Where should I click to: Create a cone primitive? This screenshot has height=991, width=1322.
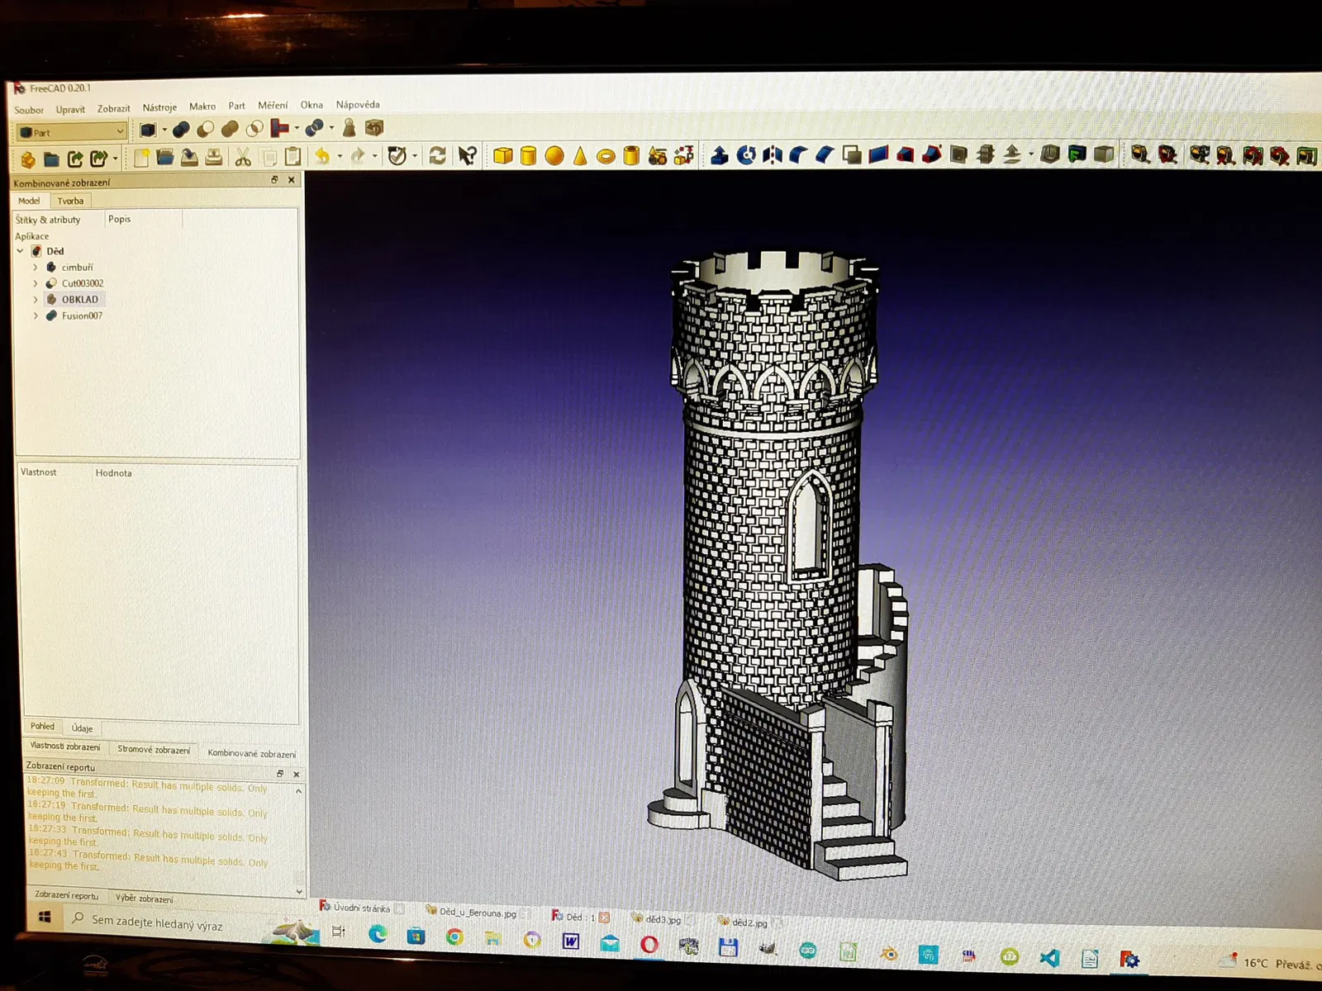pyautogui.click(x=580, y=155)
